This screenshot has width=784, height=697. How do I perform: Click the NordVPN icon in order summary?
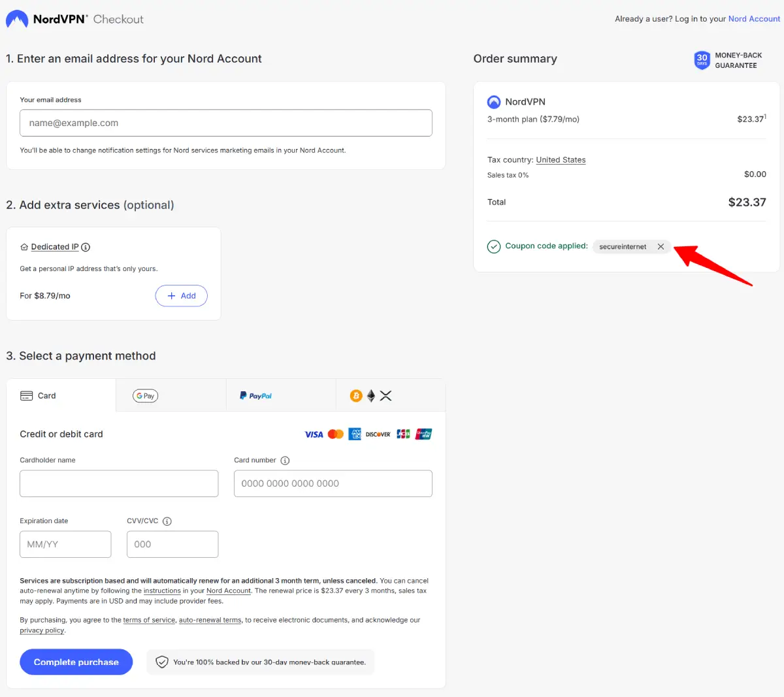(494, 102)
